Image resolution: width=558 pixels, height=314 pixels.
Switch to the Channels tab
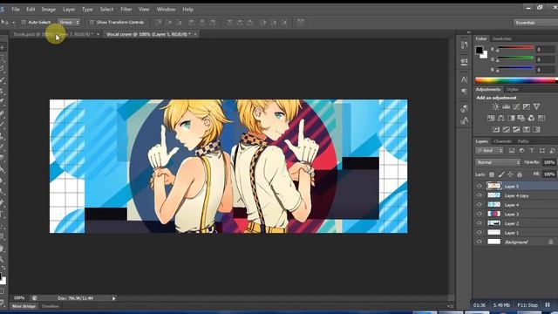pyautogui.click(x=503, y=141)
